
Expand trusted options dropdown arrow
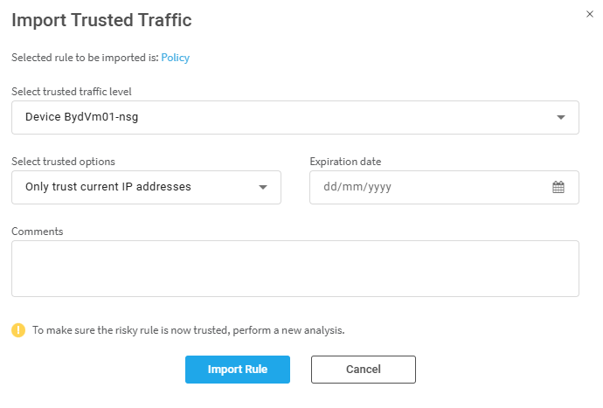pos(263,187)
